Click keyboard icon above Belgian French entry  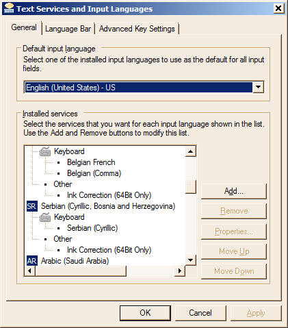(x=45, y=151)
